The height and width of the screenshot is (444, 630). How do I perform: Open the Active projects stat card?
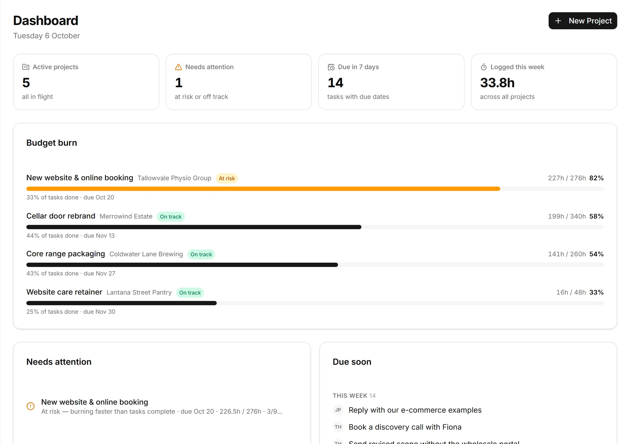[x=86, y=82]
